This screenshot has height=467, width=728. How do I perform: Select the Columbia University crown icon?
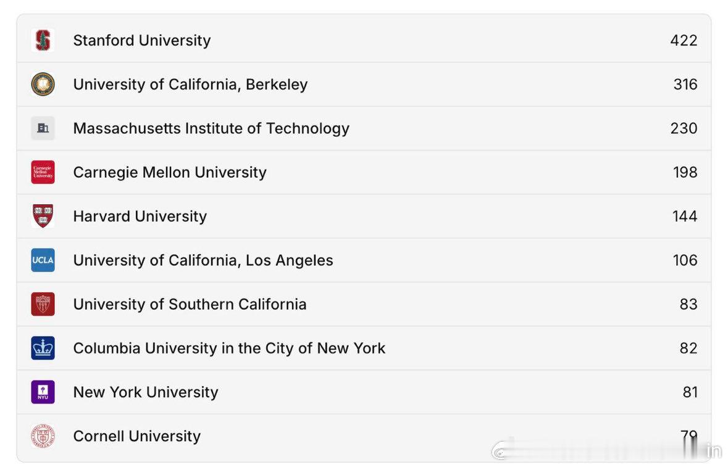(42, 348)
